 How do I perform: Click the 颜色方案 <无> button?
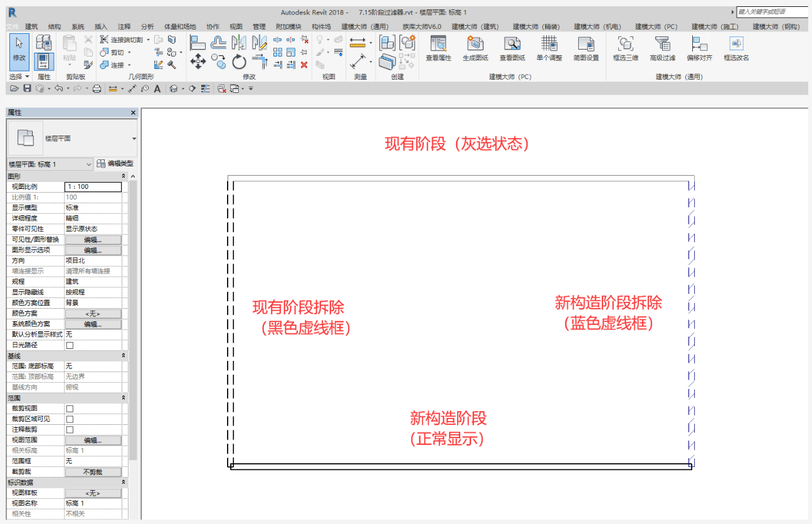tap(93, 314)
